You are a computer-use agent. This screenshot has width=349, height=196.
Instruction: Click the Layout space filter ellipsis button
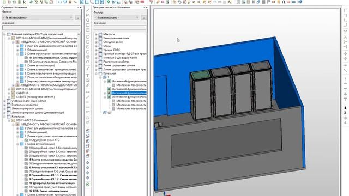[144, 17]
